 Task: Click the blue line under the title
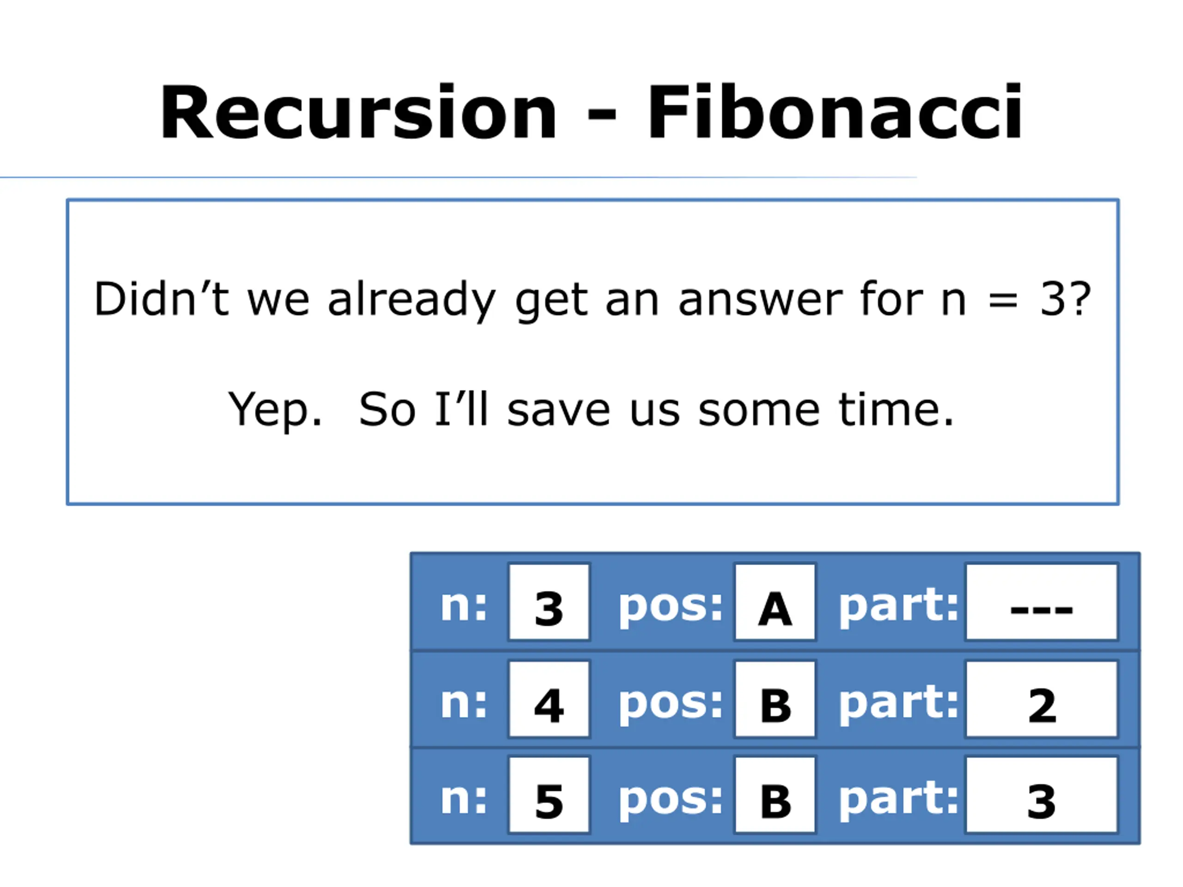(458, 177)
